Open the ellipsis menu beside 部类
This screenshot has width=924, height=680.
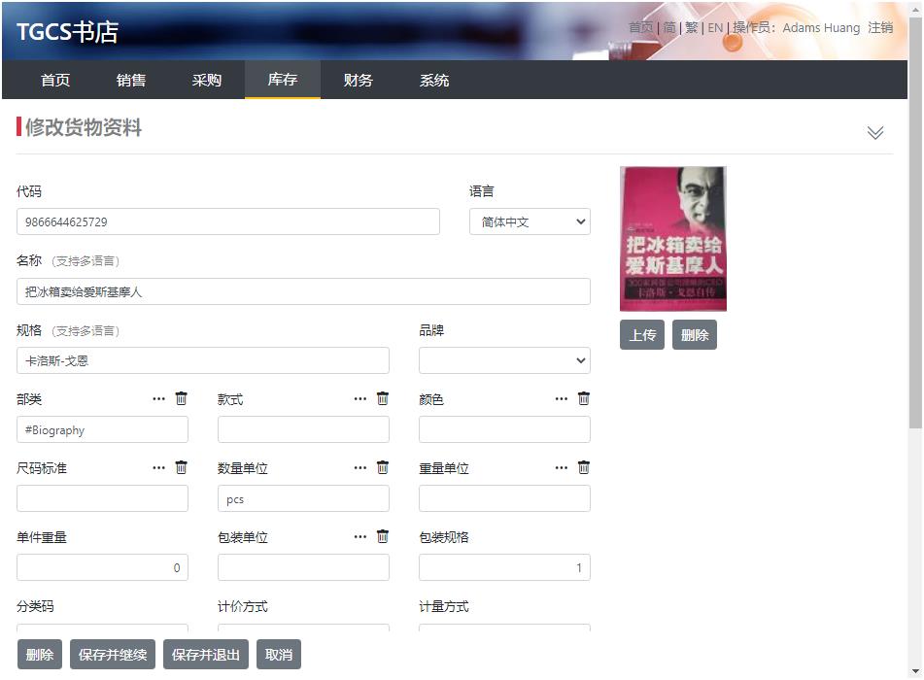coord(158,399)
